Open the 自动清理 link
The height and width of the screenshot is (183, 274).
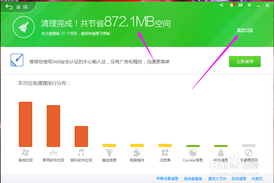[x=239, y=179]
